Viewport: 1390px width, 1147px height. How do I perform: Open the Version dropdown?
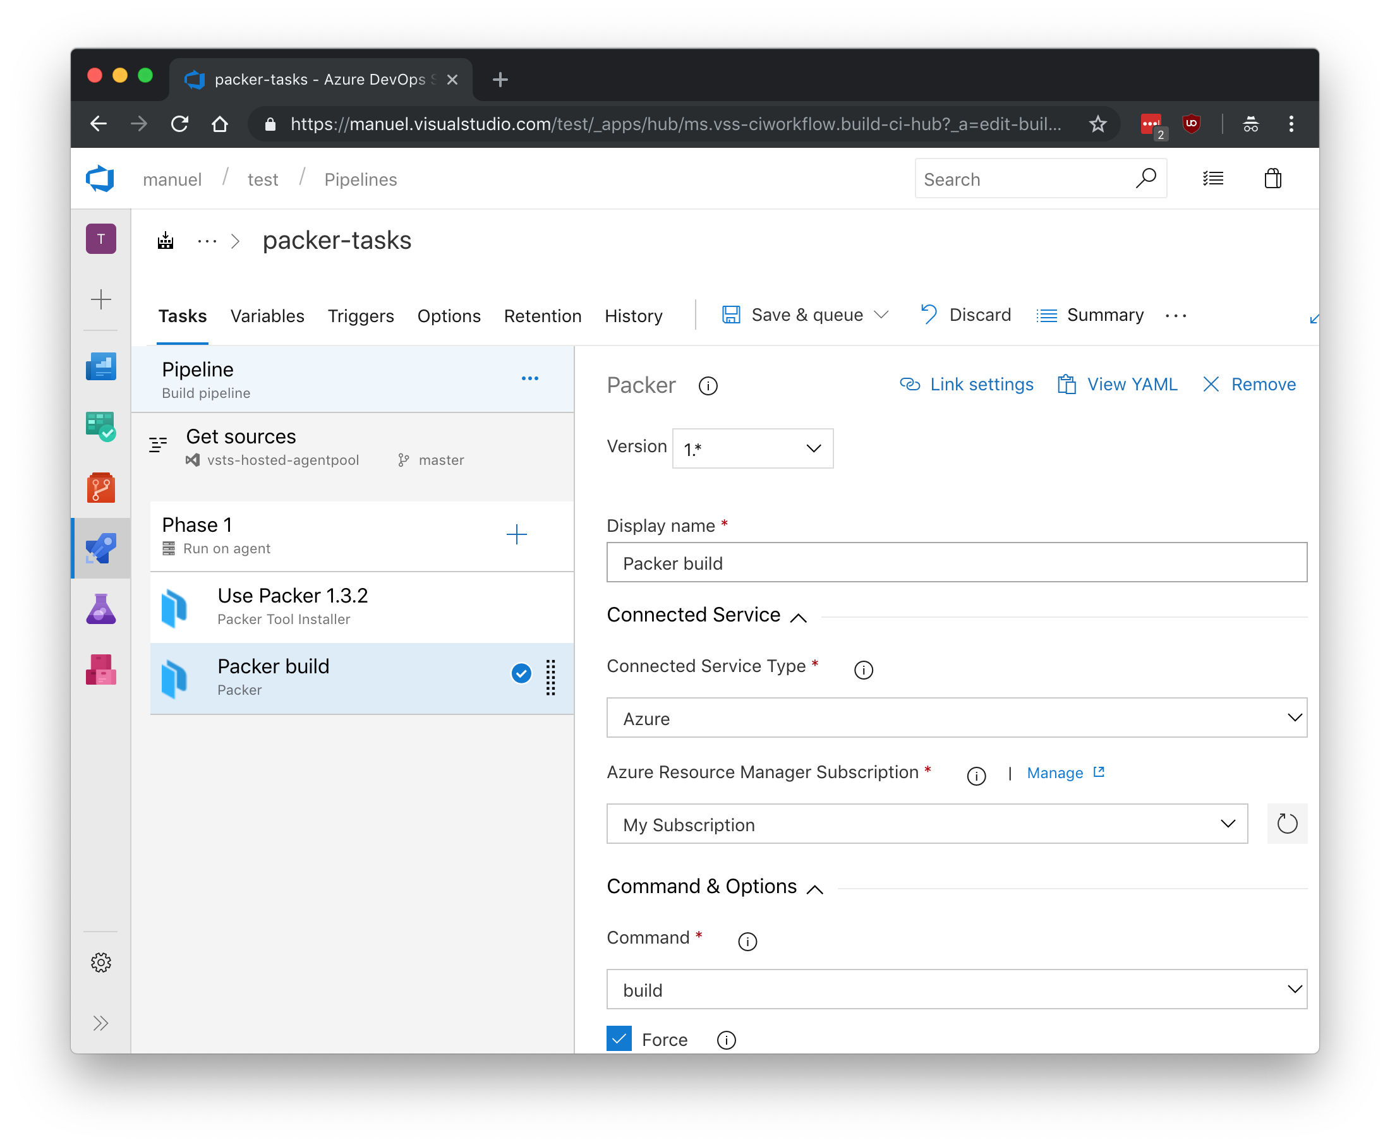pos(752,448)
